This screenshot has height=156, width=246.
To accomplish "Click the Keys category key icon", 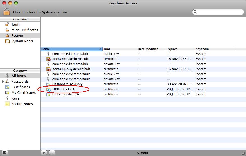I will tap(7, 98).
